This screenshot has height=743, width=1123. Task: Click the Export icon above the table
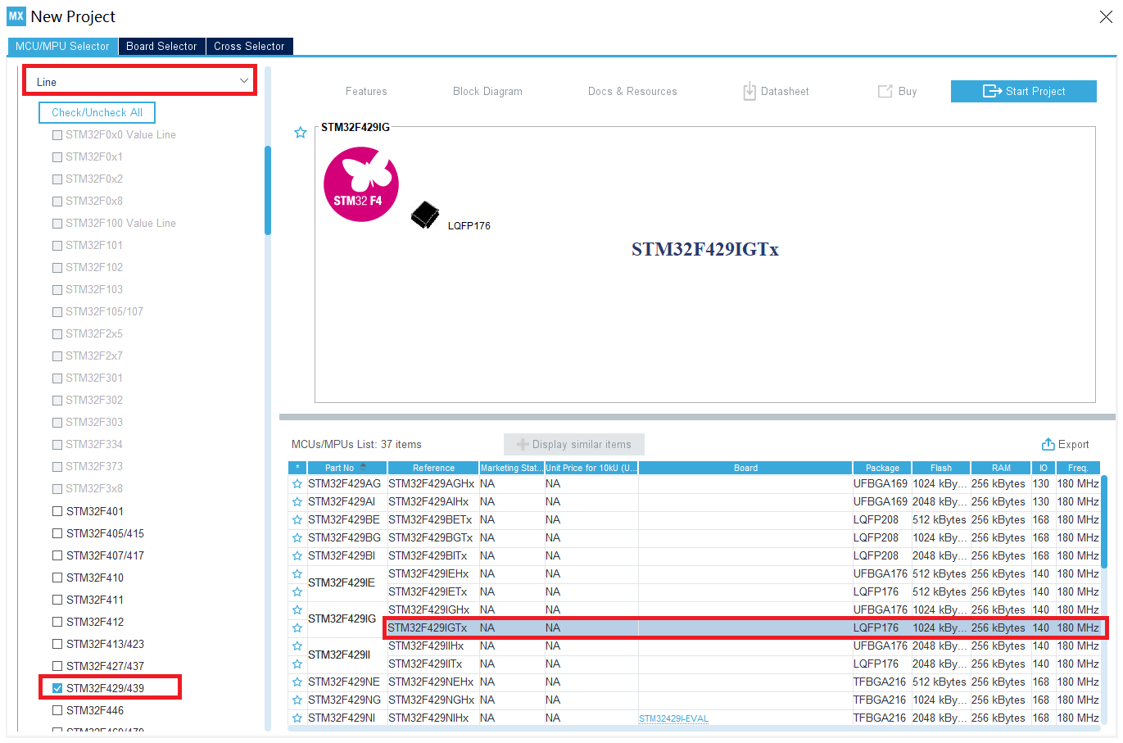pyautogui.click(x=1048, y=444)
